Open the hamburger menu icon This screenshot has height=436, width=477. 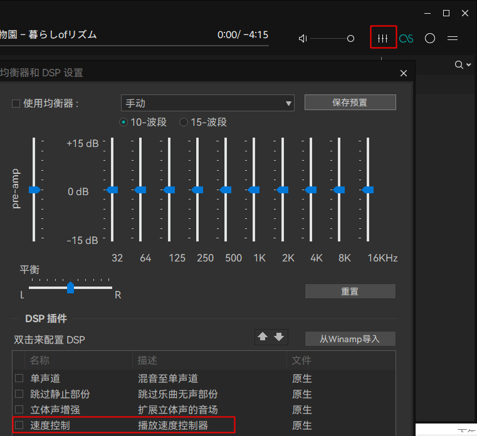pos(453,39)
